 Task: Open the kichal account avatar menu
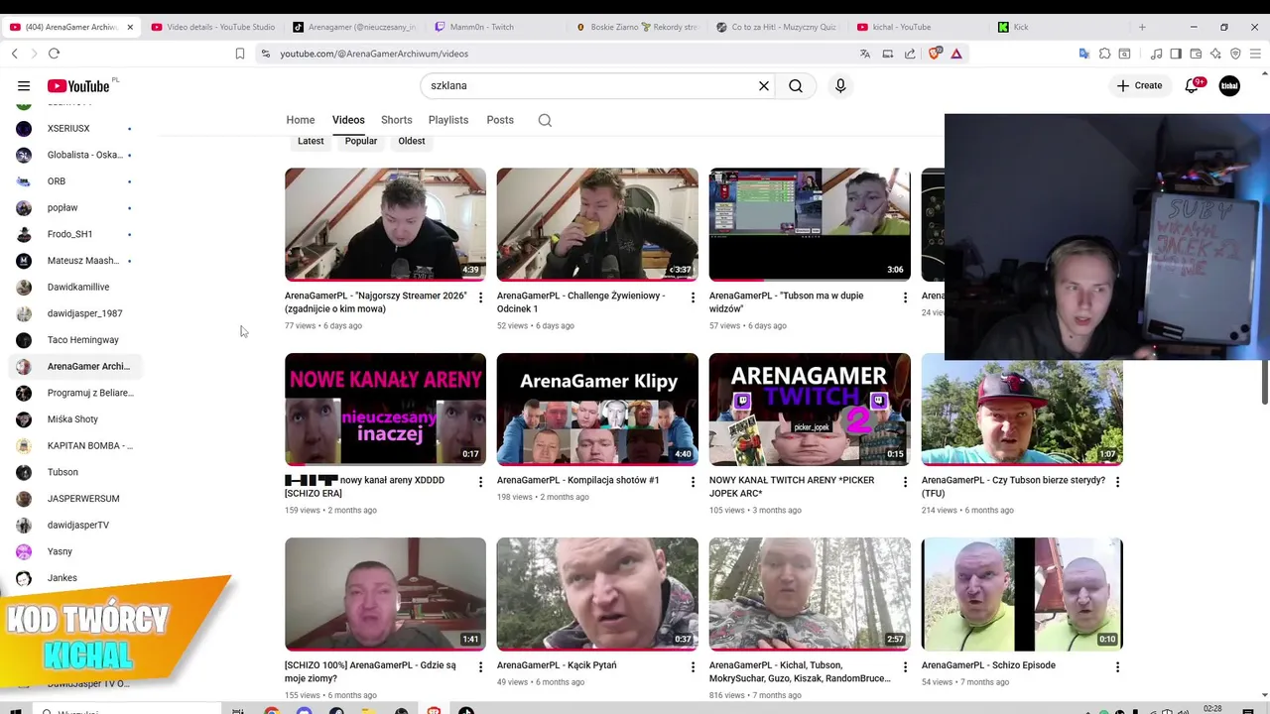coord(1229,86)
